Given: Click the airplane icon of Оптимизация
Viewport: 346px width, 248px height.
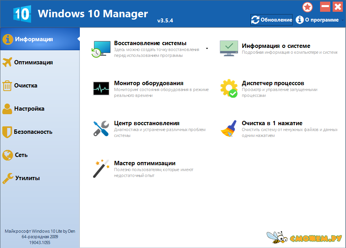Looking at the screenshot, I should (7, 62).
